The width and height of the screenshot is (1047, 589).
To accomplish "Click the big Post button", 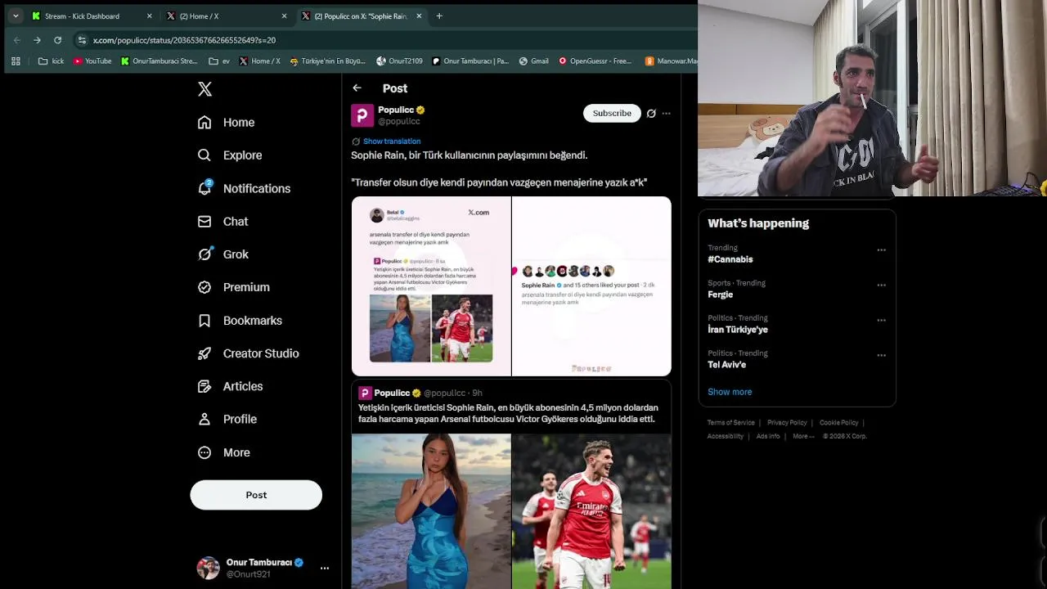I will coord(256,495).
